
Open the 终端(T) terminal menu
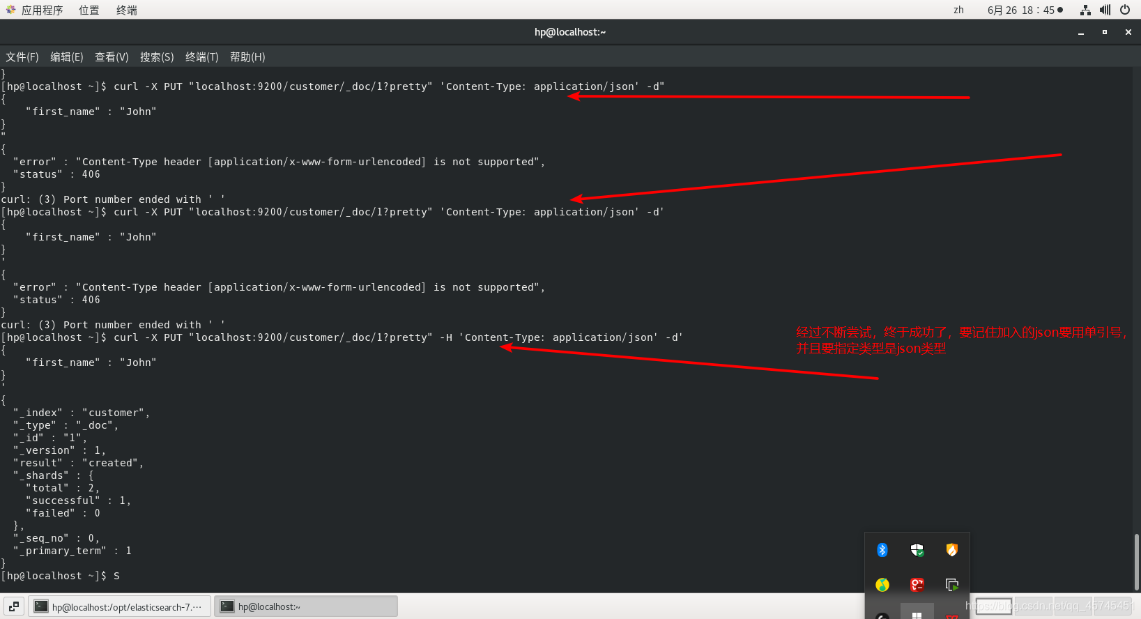[202, 57]
